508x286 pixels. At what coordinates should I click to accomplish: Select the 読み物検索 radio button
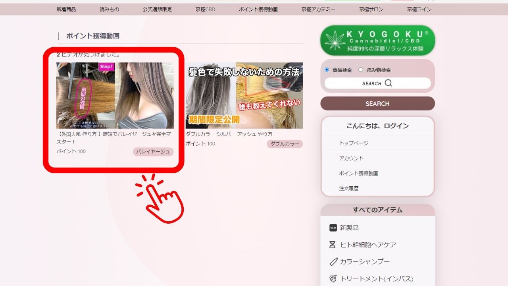click(361, 70)
